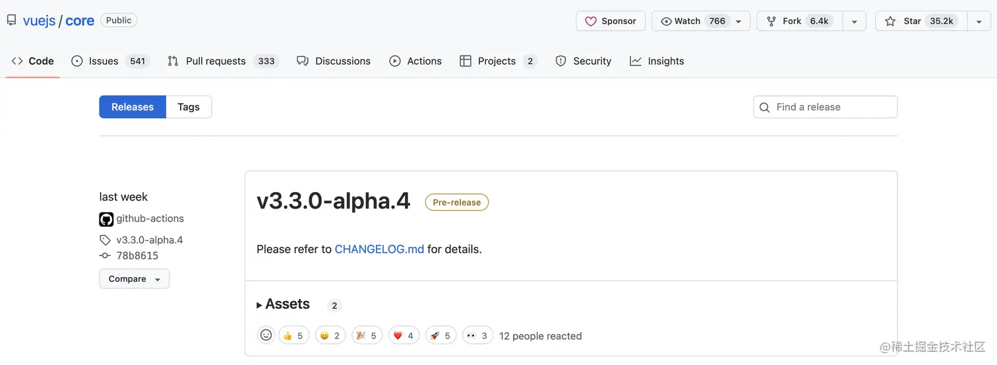The image size is (997, 365).
Task: Go to the Discussions tab
Action: pyautogui.click(x=334, y=61)
